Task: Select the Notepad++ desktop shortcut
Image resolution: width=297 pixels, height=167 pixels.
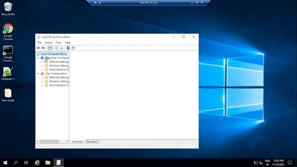Action: [8, 74]
